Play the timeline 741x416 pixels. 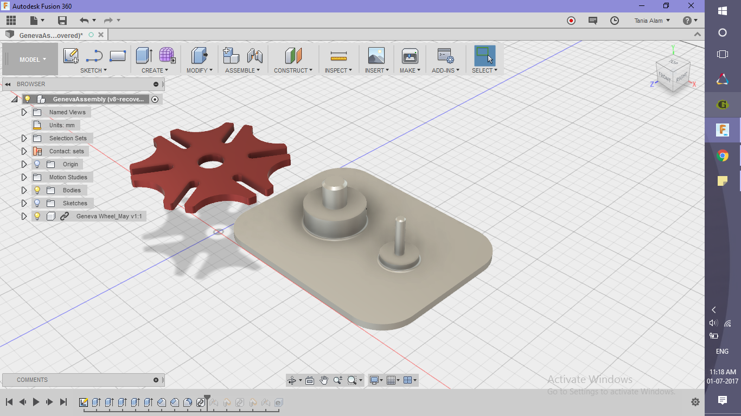36,402
